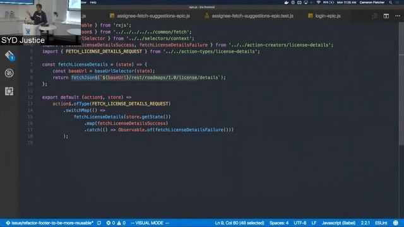Open Spotlight search magnifier in menu bar
Viewport: 404px width, 227px height.
coord(391,3)
